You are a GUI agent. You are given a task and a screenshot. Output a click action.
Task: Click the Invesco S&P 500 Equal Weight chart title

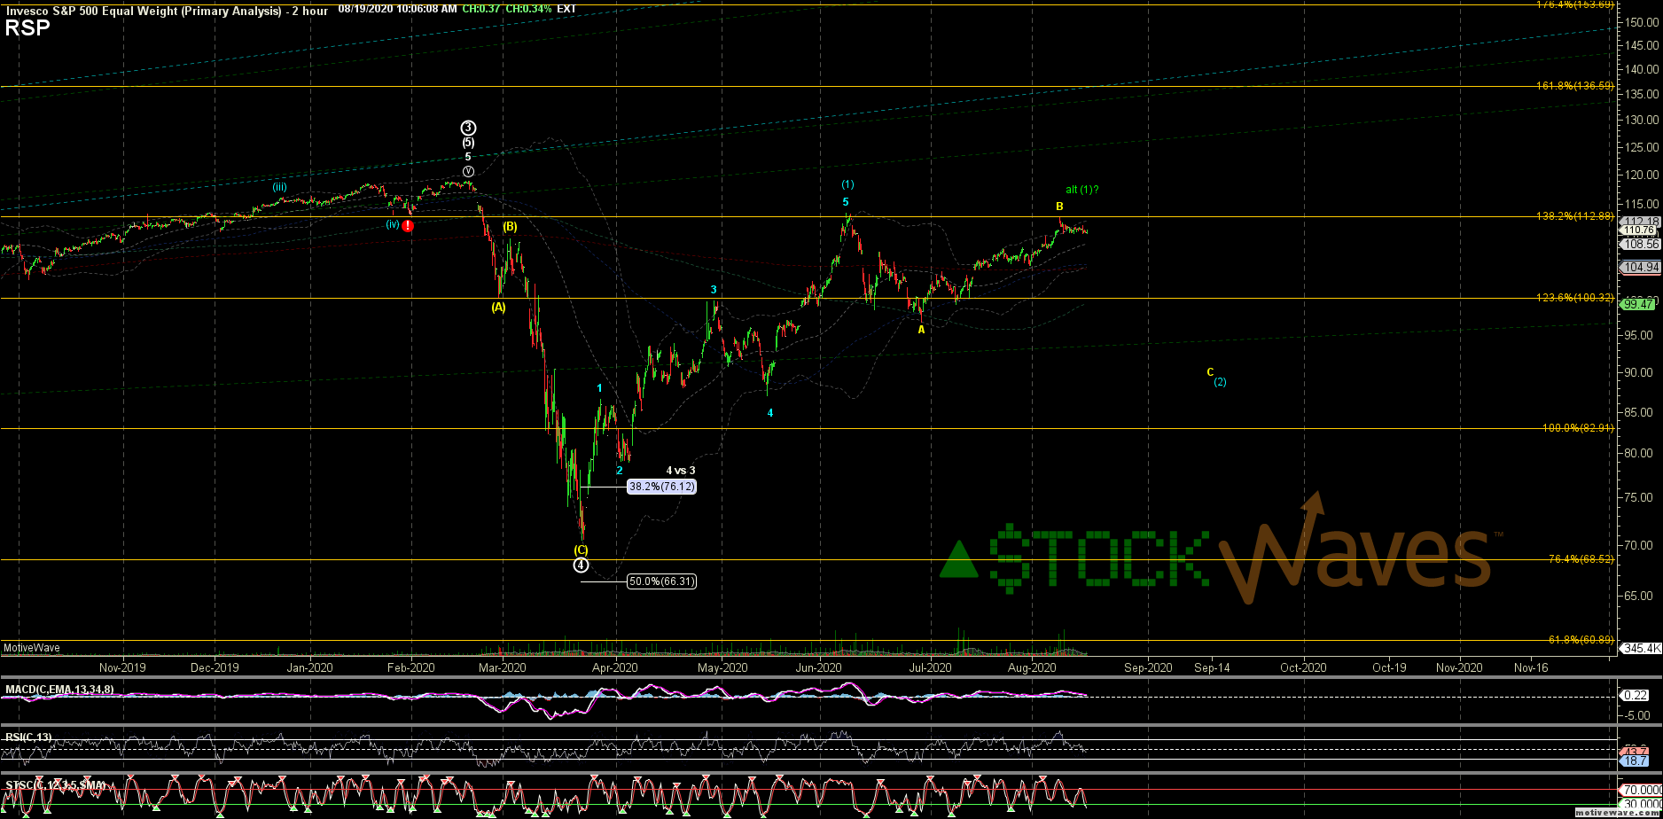pos(166,10)
